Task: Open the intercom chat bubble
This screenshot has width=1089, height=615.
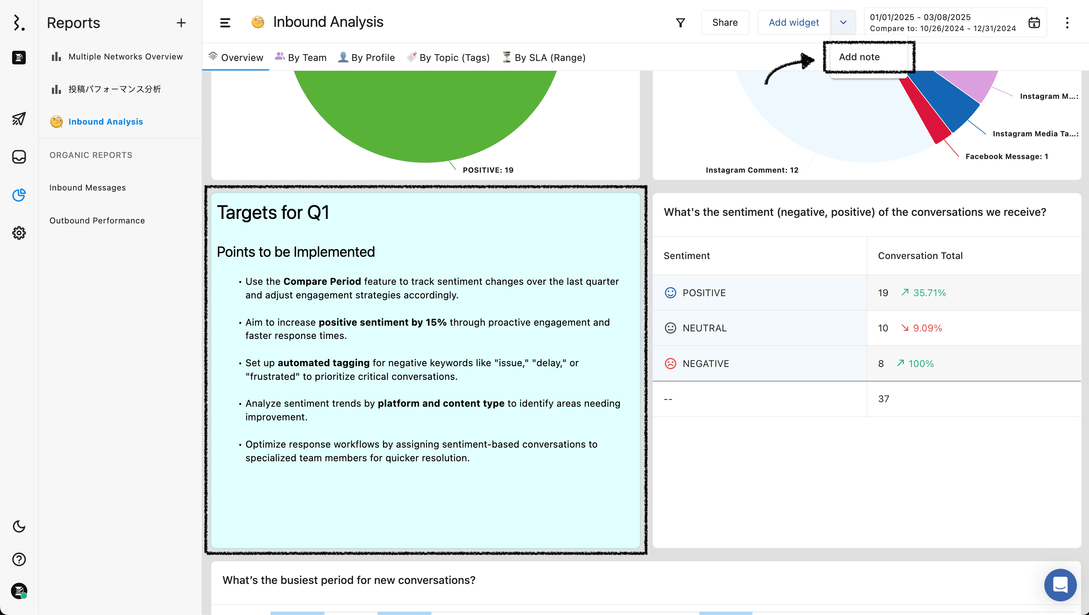Action: point(1060,585)
